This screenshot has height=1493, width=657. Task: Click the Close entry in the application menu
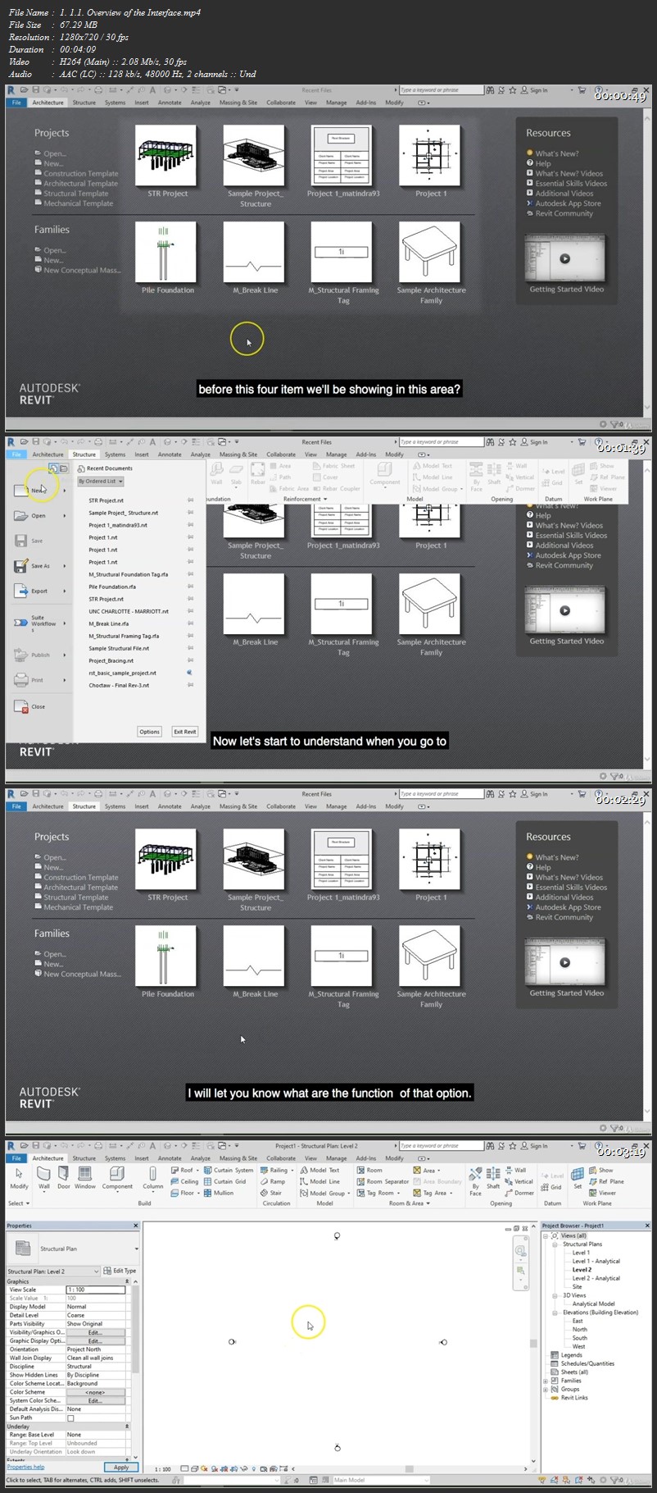[x=30, y=706]
